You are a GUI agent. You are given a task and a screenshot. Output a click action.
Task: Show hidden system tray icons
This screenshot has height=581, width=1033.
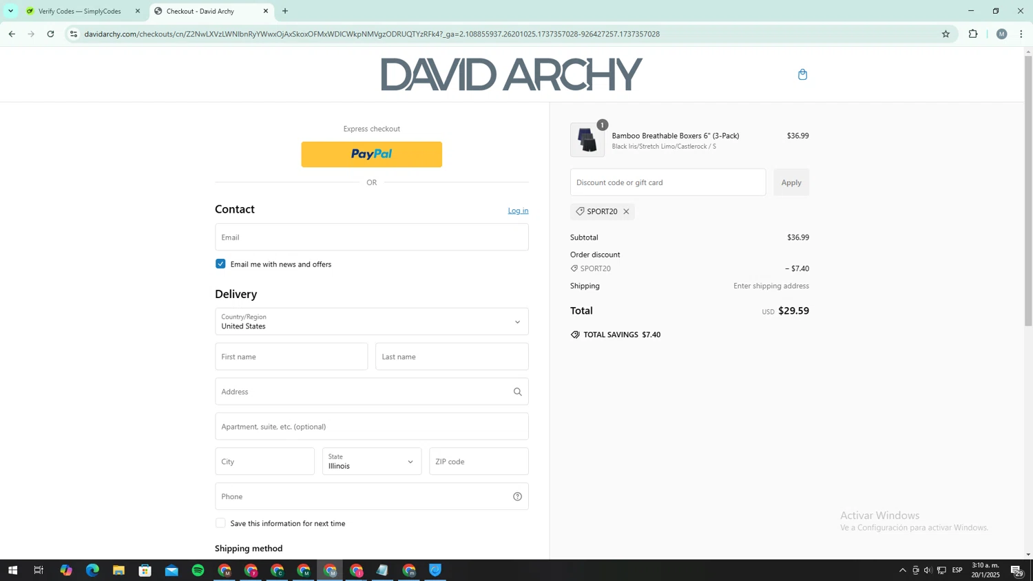(902, 570)
